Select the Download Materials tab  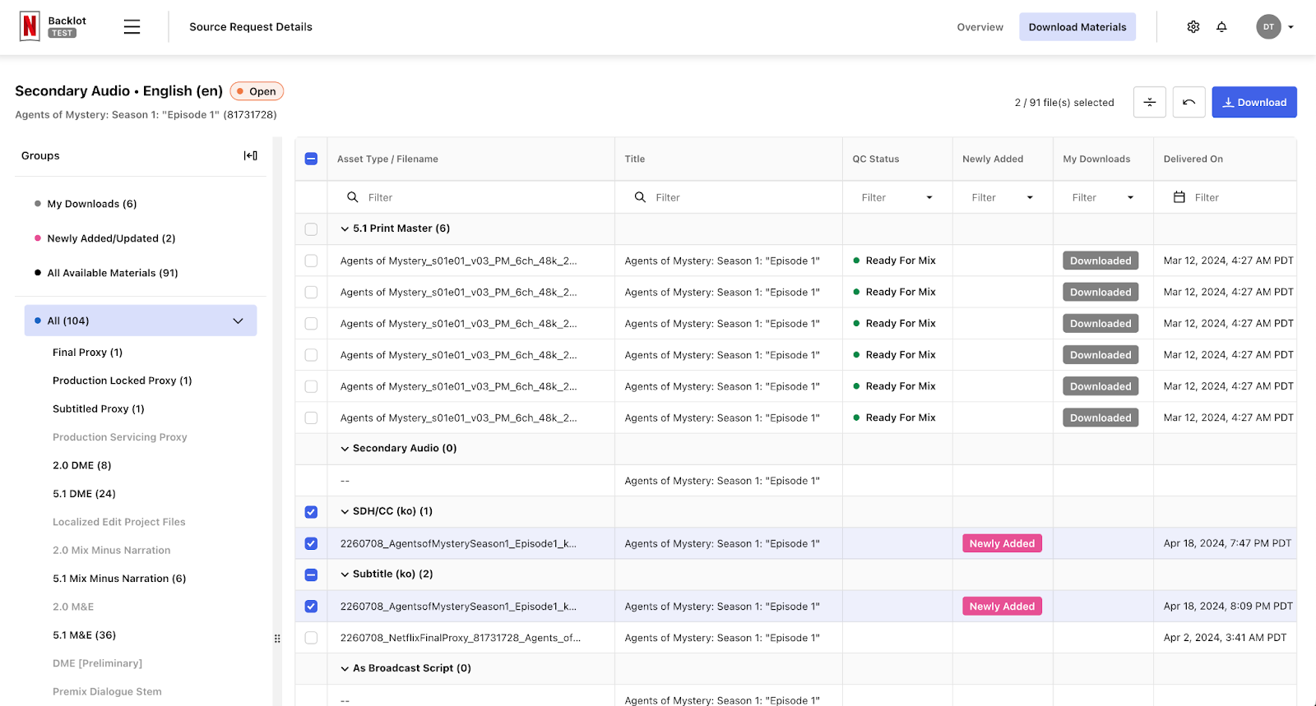1077,27
